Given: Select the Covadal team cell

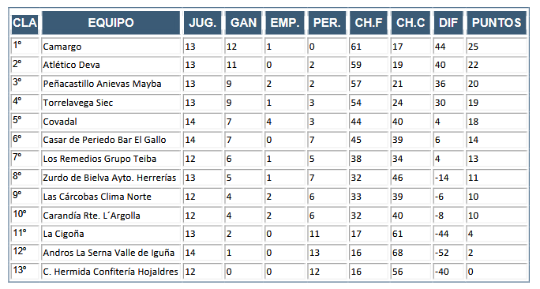Looking at the screenshot, I should tap(111, 122).
